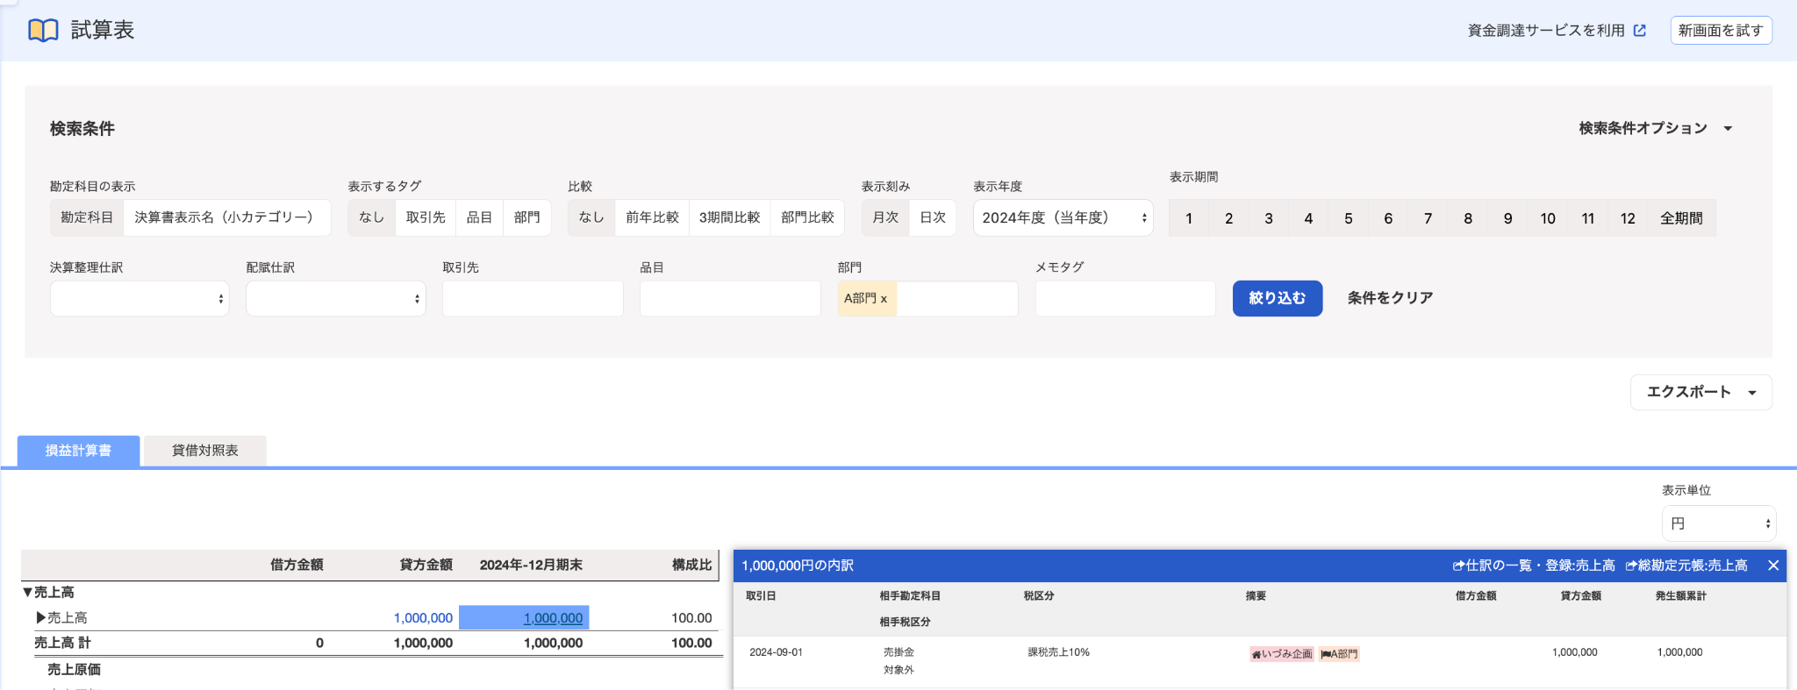Viewport: 1797px width, 690px height.
Task: Expand 検索条件オプション dropdown
Action: [x=1655, y=128]
